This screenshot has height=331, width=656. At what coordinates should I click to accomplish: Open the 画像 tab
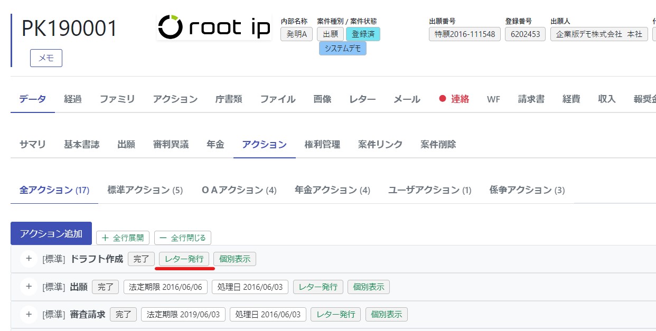322,99
